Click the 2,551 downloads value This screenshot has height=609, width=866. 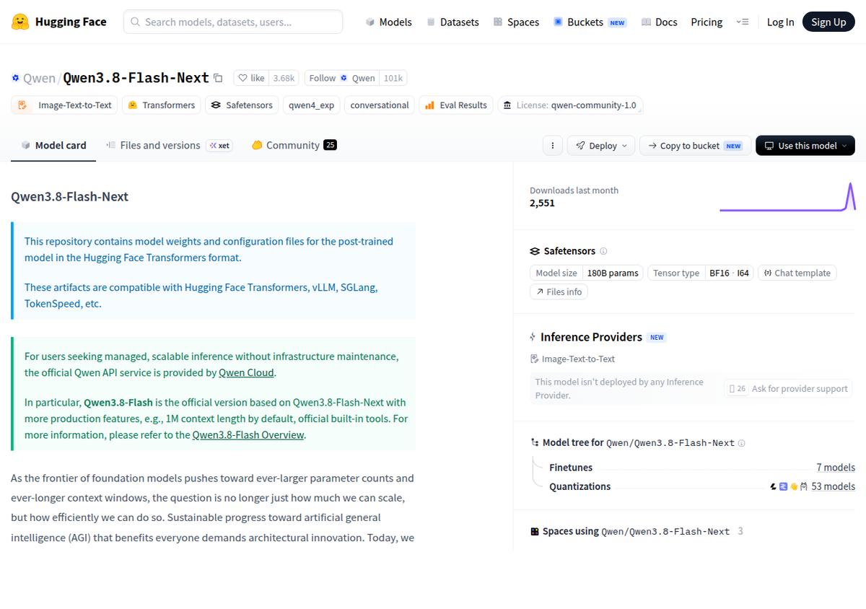542,203
